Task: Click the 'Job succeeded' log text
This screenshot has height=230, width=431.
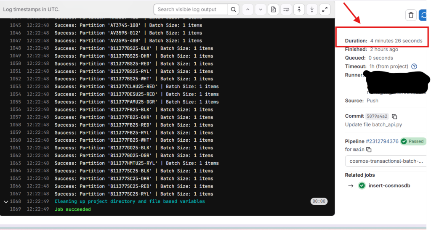Action: tap(72, 209)
